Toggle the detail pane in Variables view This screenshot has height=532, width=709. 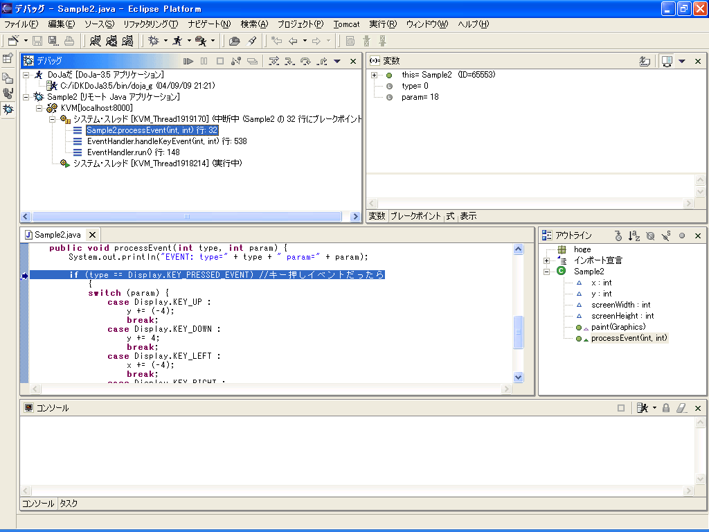(x=667, y=61)
